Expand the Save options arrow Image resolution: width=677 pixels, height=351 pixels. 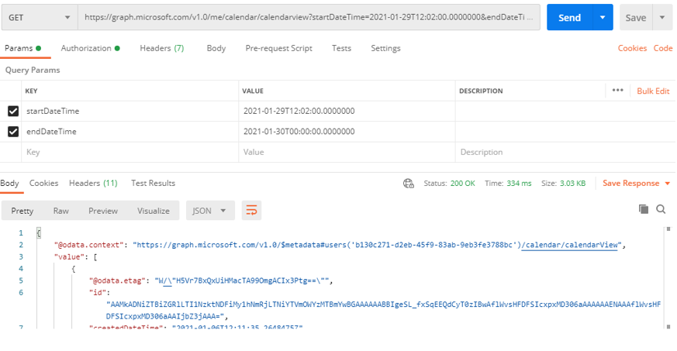662,17
